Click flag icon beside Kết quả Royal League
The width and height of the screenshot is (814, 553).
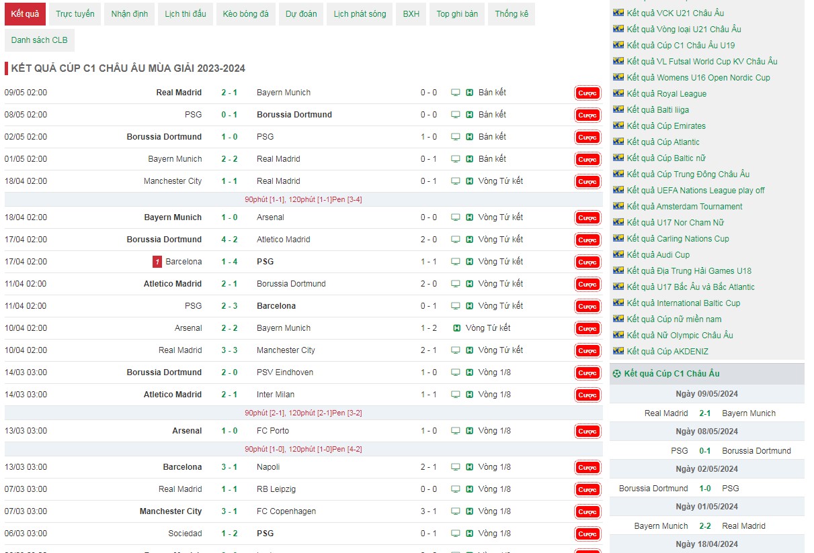tap(618, 94)
